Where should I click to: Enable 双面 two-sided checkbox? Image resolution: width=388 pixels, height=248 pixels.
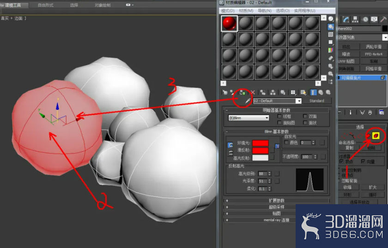pyautogui.click(x=305, y=116)
